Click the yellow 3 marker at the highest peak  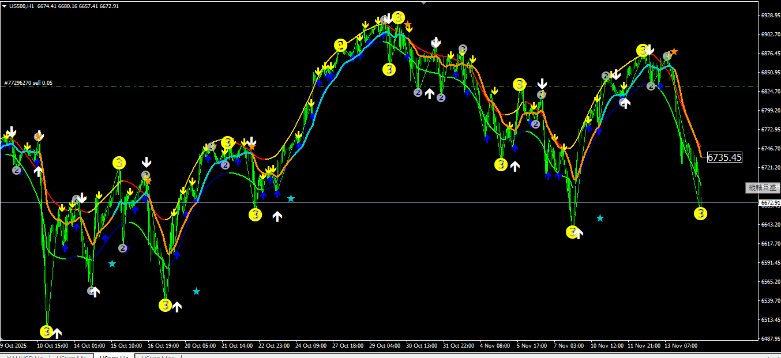tap(398, 17)
